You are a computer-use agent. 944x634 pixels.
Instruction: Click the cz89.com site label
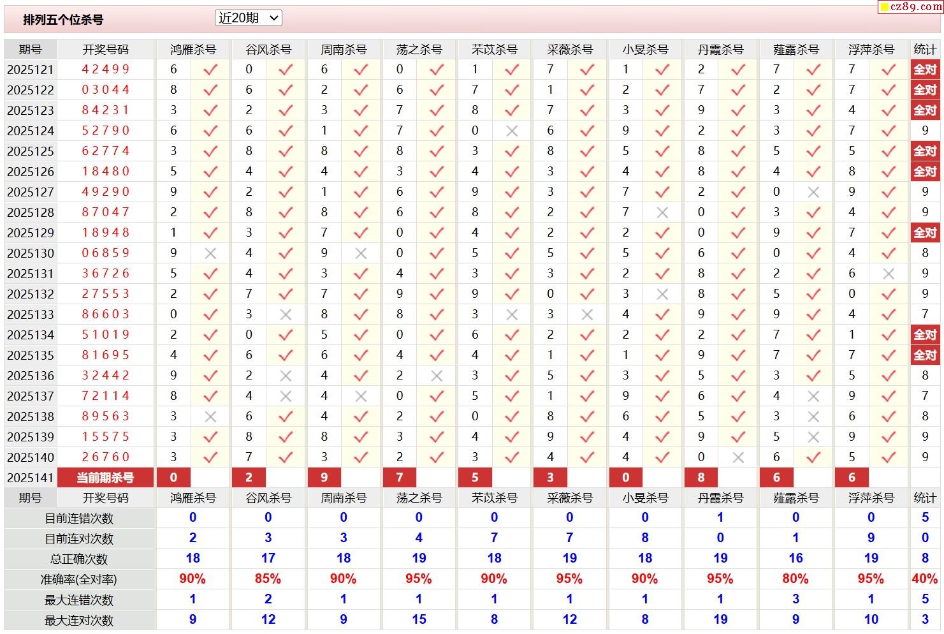tap(910, 7)
